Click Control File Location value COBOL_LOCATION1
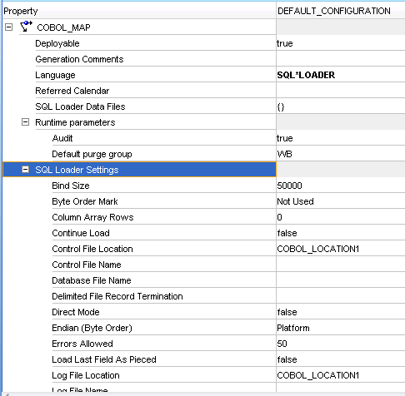 [318, 249]
